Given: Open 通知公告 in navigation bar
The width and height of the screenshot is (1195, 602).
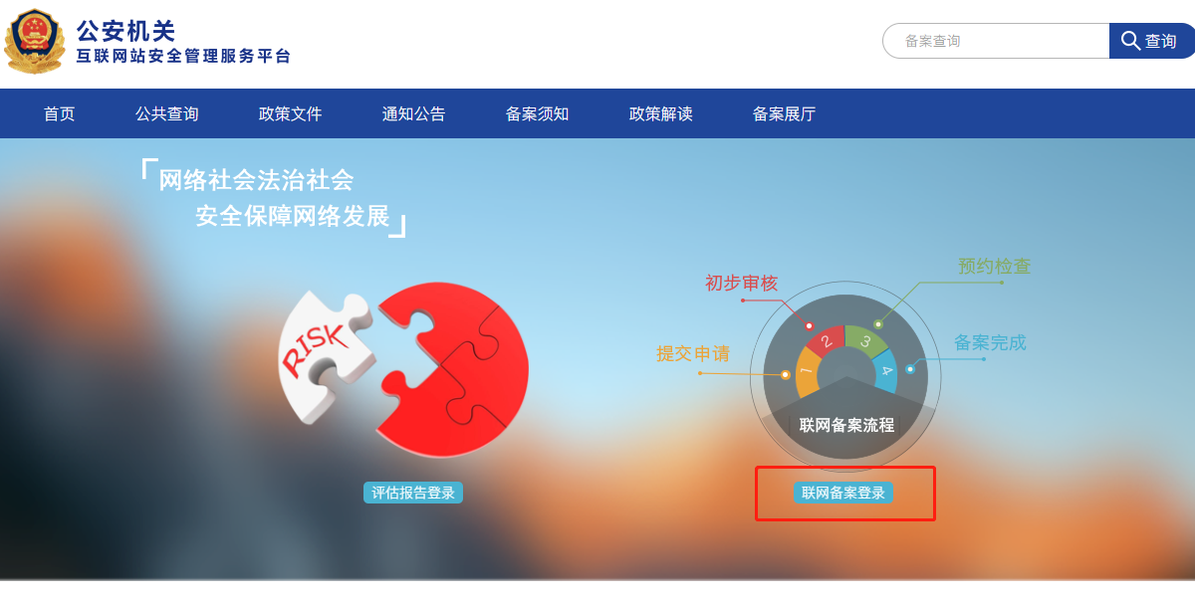Looking at the screenshot, I should (414, 113).
